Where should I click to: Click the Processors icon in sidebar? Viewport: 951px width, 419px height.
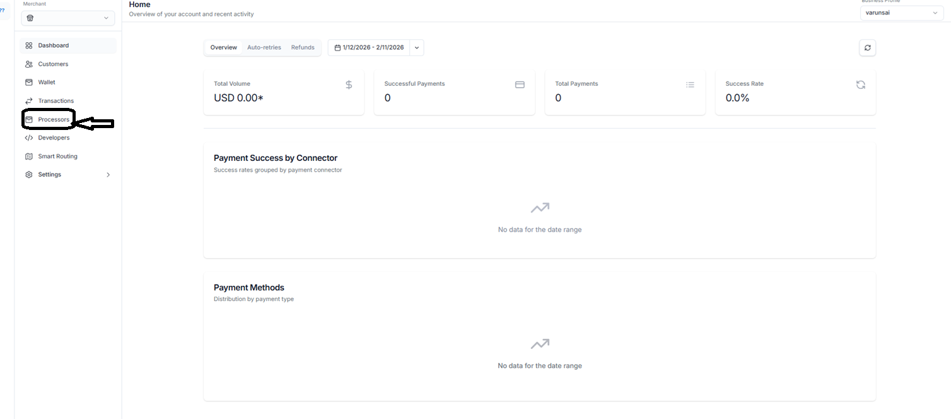(x=29, y=119)
